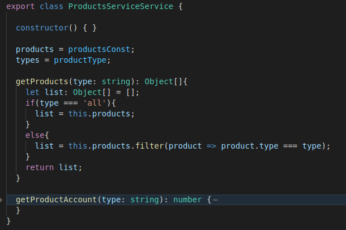This screenshot has width=346, height=230.
Task: Click the types property declaration
Action: (x=27, y=60)
